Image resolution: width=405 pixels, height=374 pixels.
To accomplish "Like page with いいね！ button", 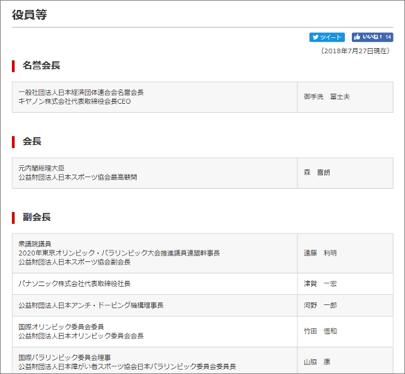I will [373, 37].
